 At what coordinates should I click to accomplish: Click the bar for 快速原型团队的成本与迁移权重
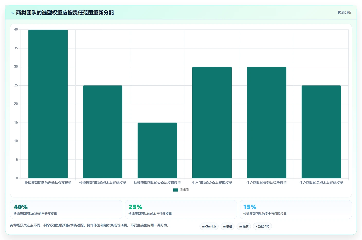click(103, 132)
